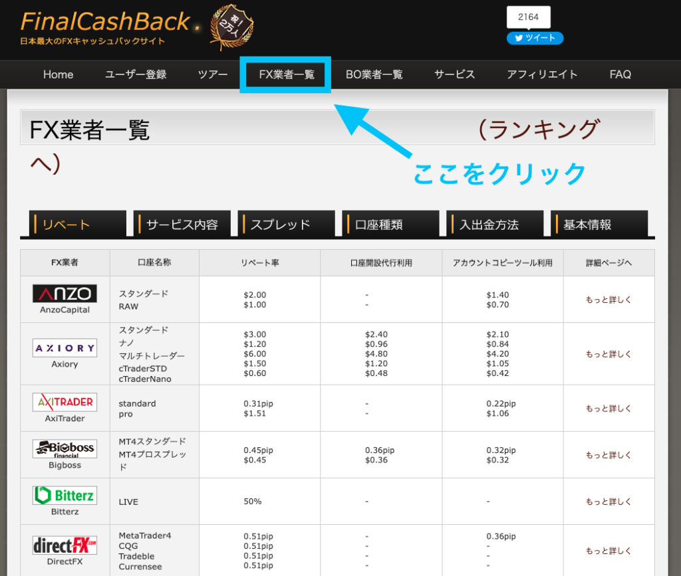This screenshot has height=576, width=681.
Task: Click the Bigboss broker logo
Action: 65,448
